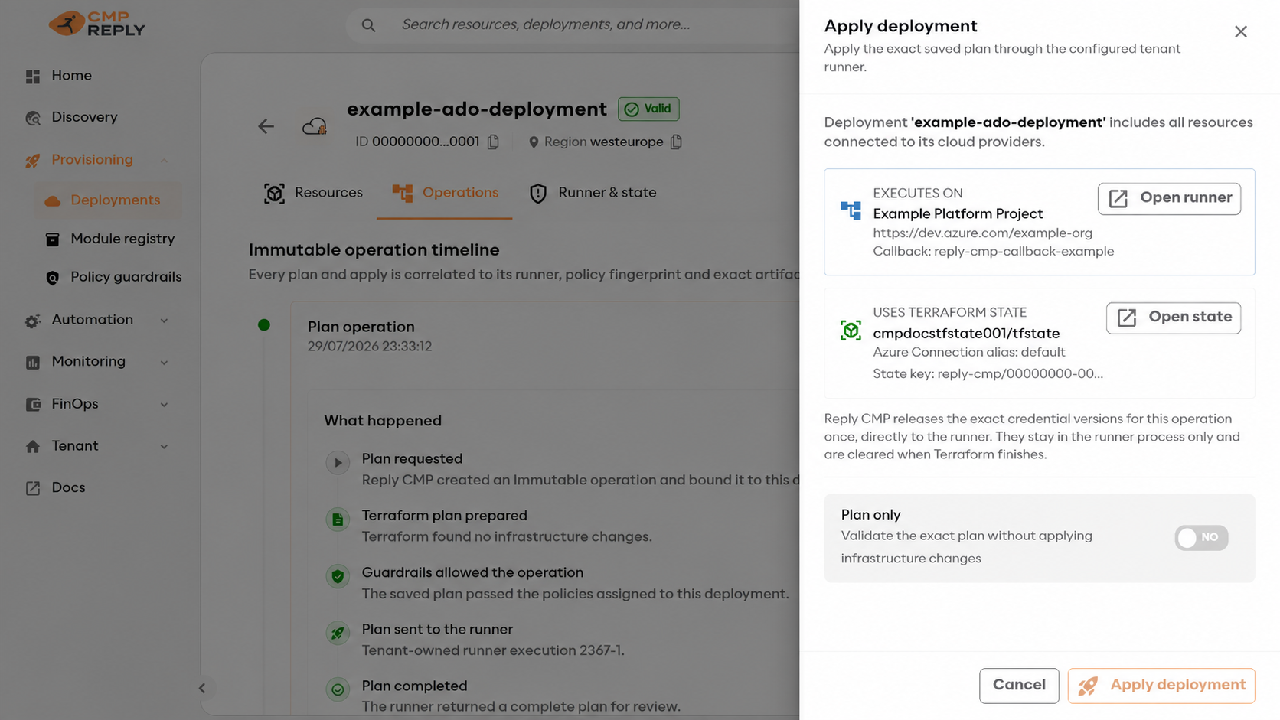Click the Docs external-link icon

tap(33, 489)
